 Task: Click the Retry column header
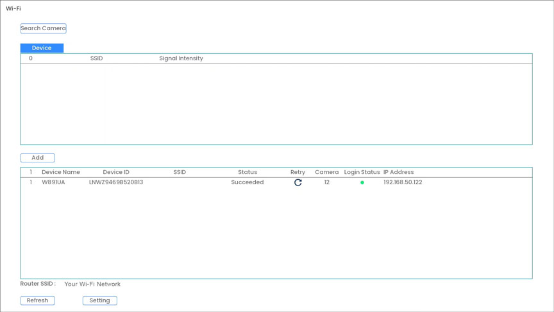pos(298,172)
